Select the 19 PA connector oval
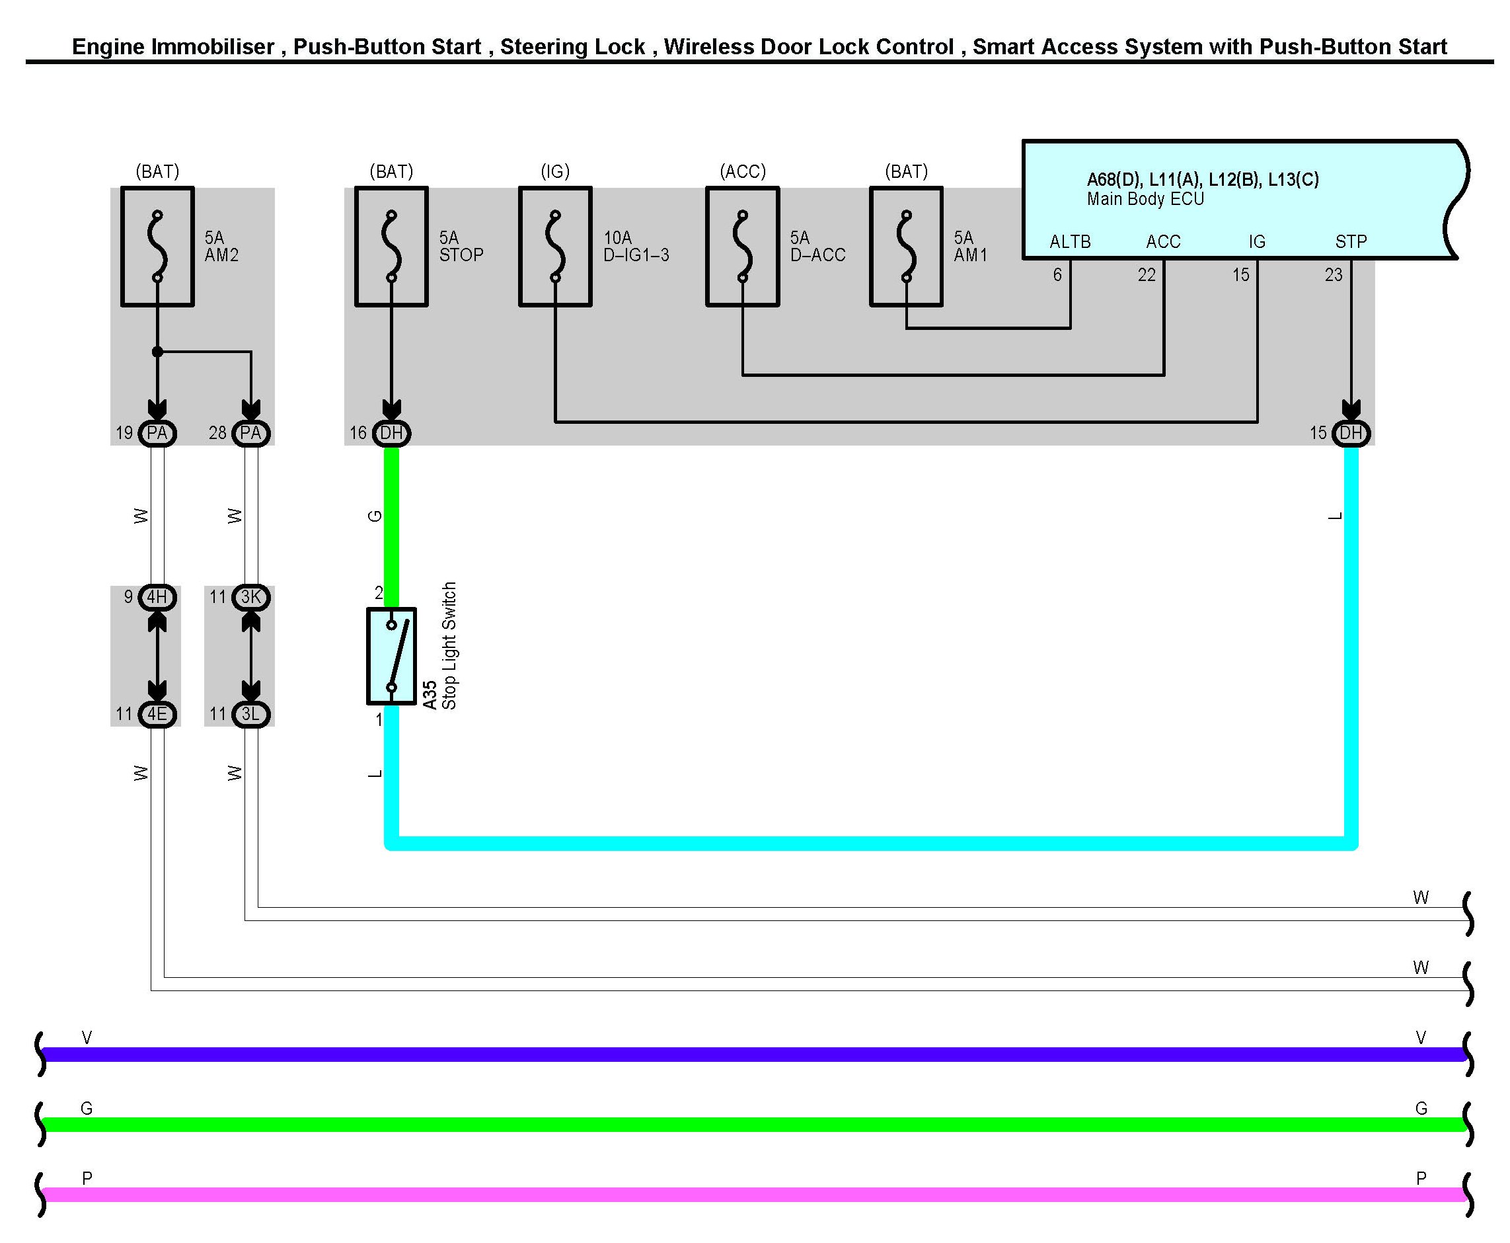Viewport: 1510px width, 1243px height. [157, 433]
